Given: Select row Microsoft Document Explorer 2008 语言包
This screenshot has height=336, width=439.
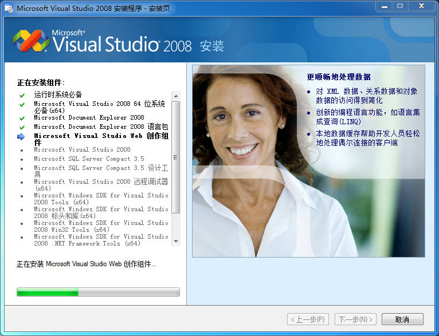Looking at the screenshot, I should tap(101, 127).
